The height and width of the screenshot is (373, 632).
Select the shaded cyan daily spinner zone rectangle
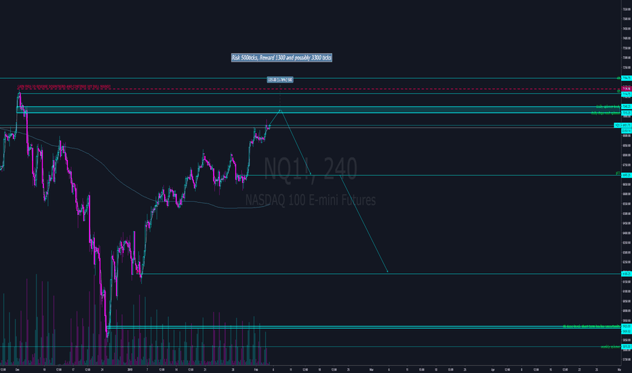(319, 110)
